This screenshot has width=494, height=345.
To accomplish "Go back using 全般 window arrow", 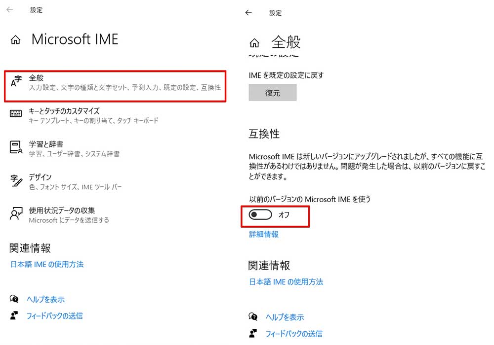I will coord(248,13).
